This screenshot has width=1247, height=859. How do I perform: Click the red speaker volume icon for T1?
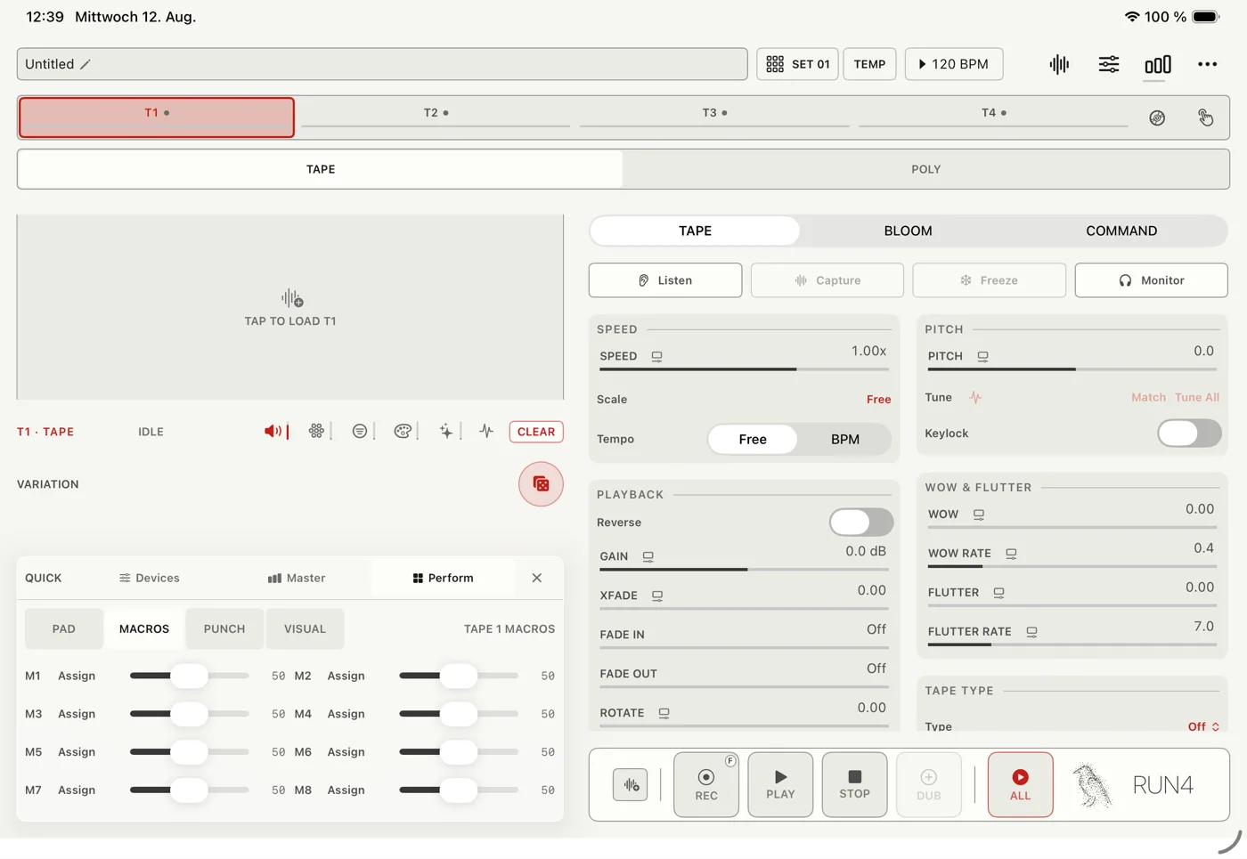click(273, 432)
